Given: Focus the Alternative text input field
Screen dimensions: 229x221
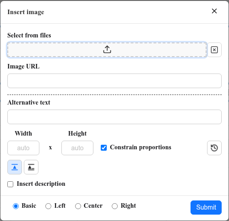Looking at the screenshot, I should pos(114,117).
